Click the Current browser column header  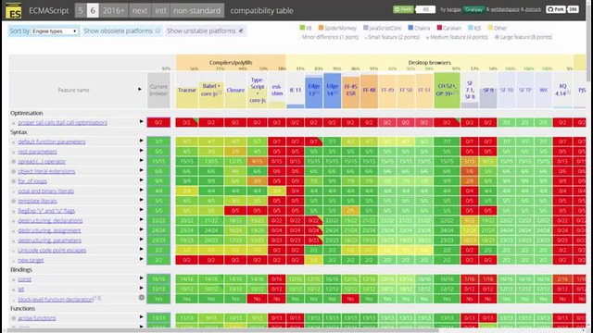point(158,90)
